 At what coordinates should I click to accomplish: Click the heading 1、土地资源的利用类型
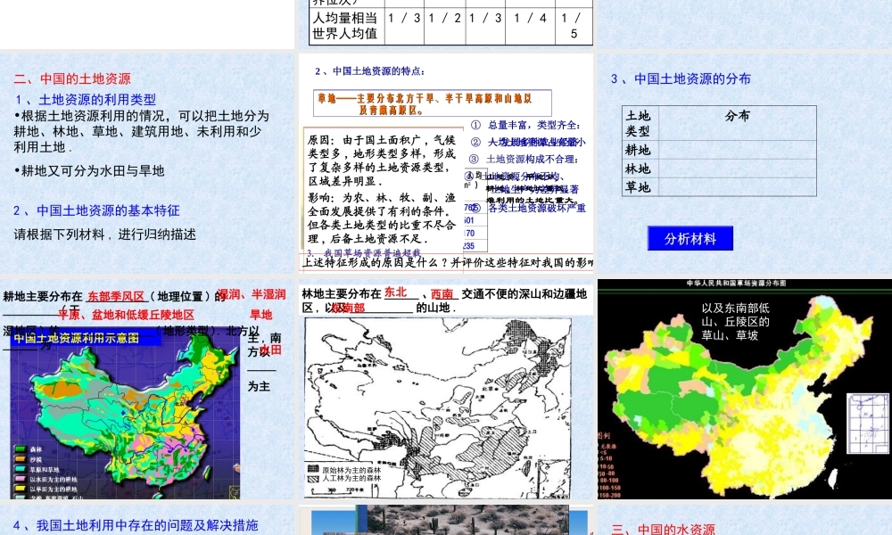[x=86, y=100]
